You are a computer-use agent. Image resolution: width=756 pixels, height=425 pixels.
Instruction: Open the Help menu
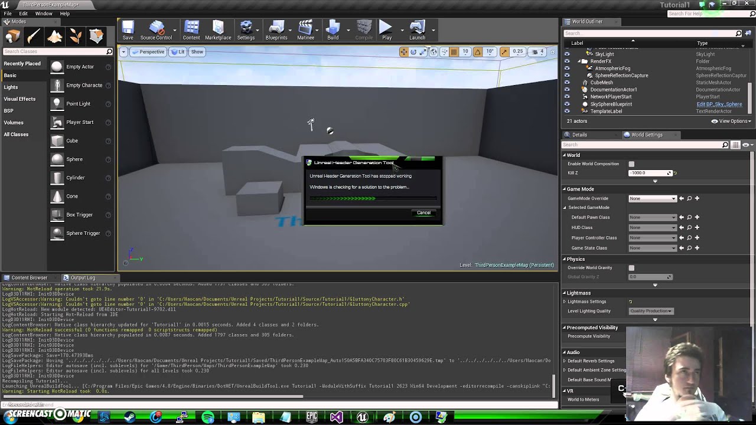point(64,14)
